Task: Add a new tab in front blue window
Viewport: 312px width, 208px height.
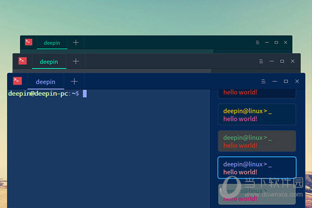Action: click(74, 81)
